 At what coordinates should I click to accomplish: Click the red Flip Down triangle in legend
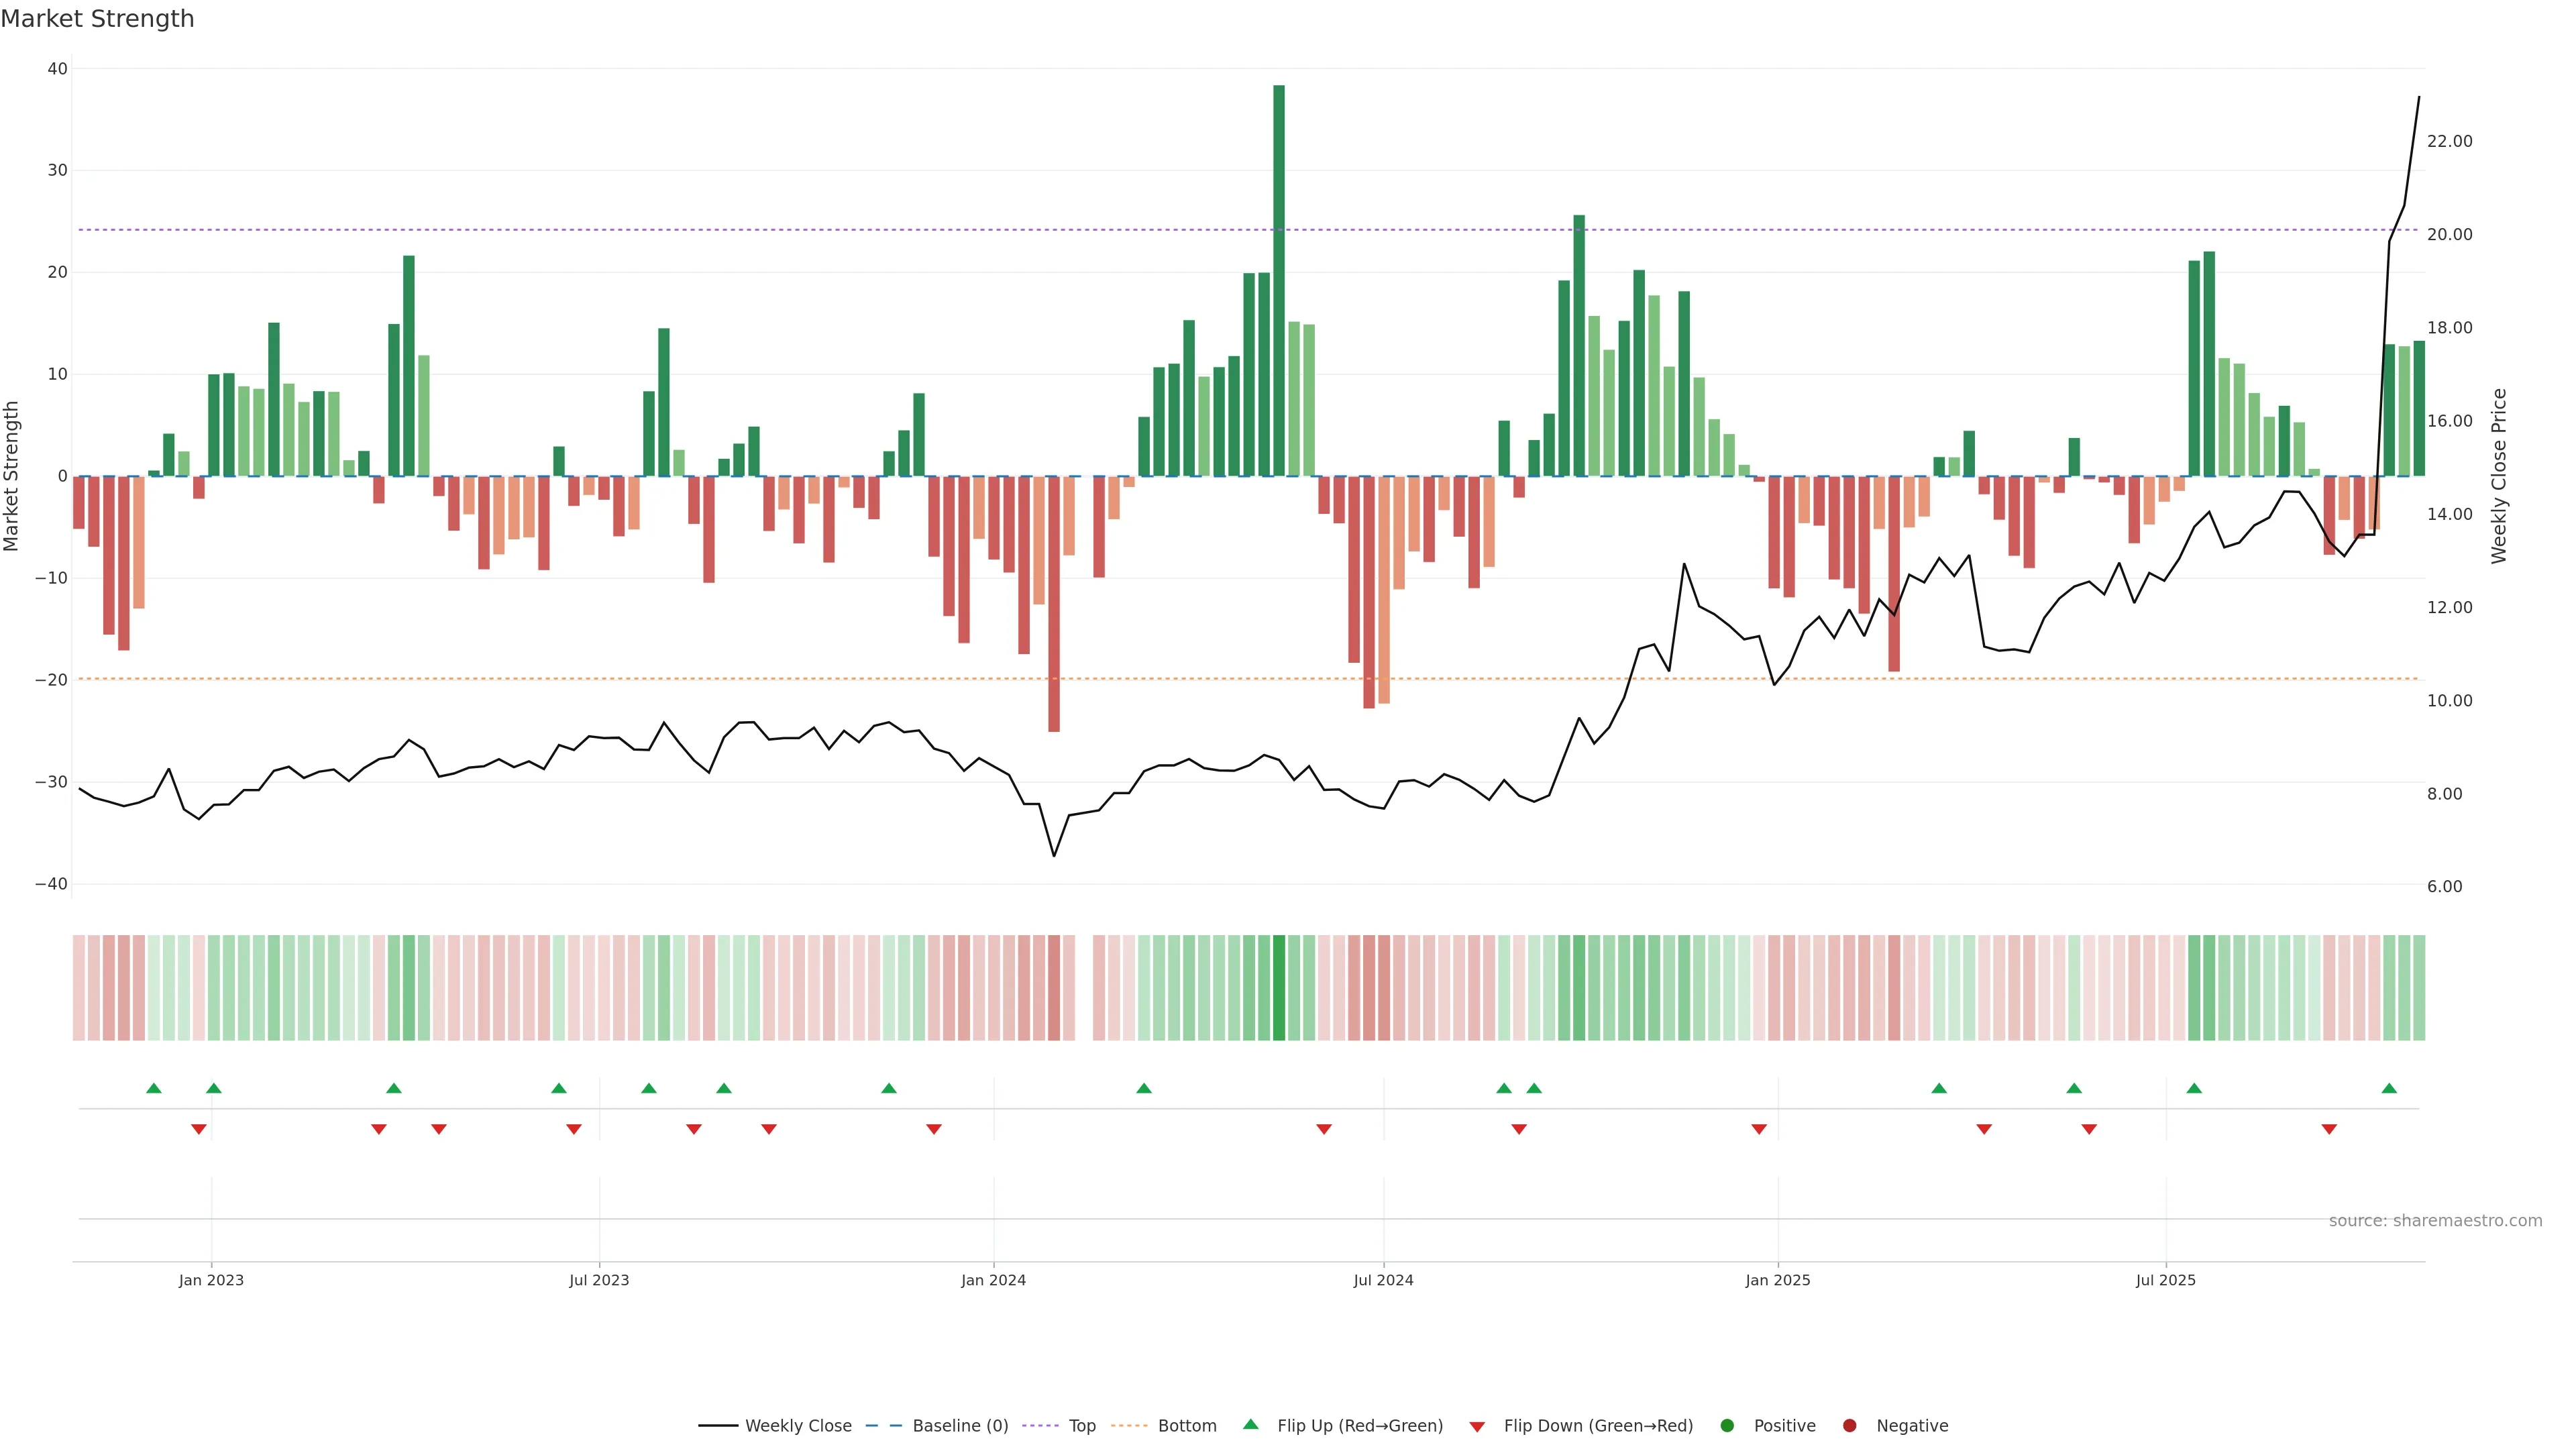coord(1477,1427)
